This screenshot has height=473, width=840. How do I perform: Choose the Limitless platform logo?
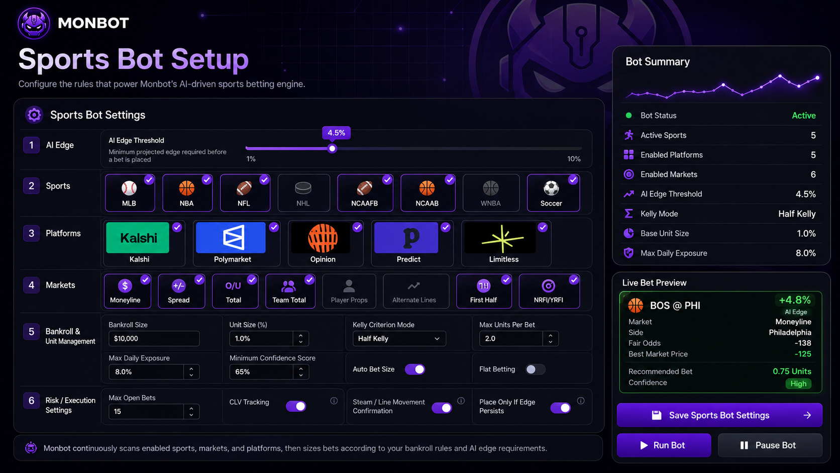(x=501, y=238)
